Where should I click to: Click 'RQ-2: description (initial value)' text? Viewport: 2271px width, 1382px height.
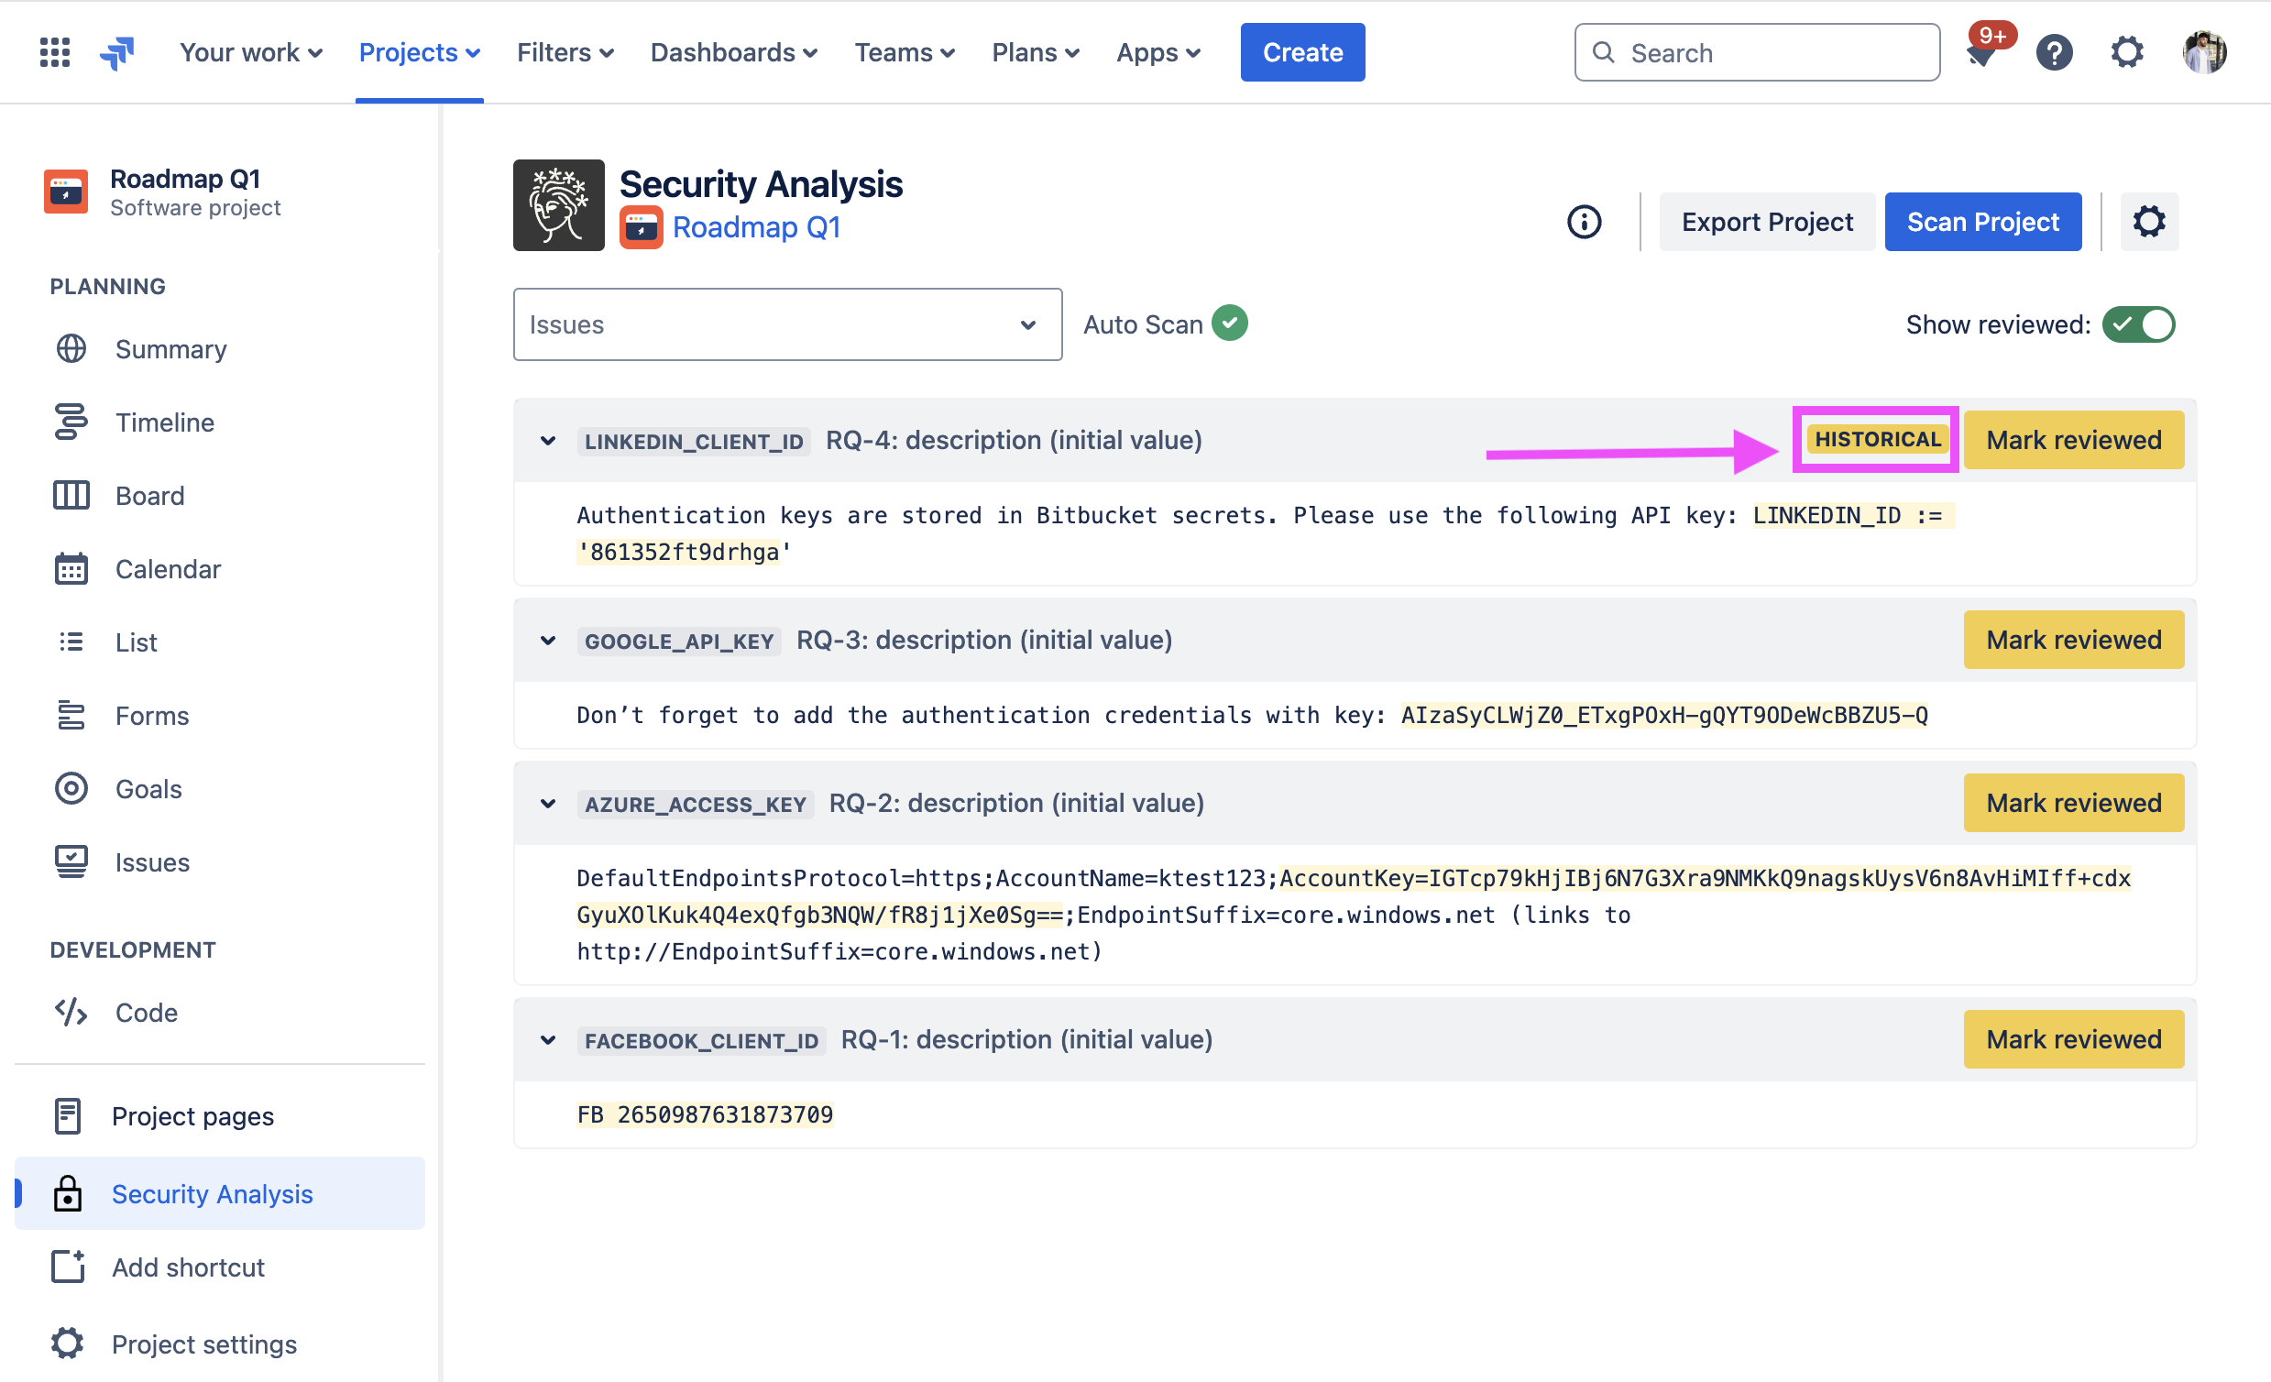tap(1016, 803)
